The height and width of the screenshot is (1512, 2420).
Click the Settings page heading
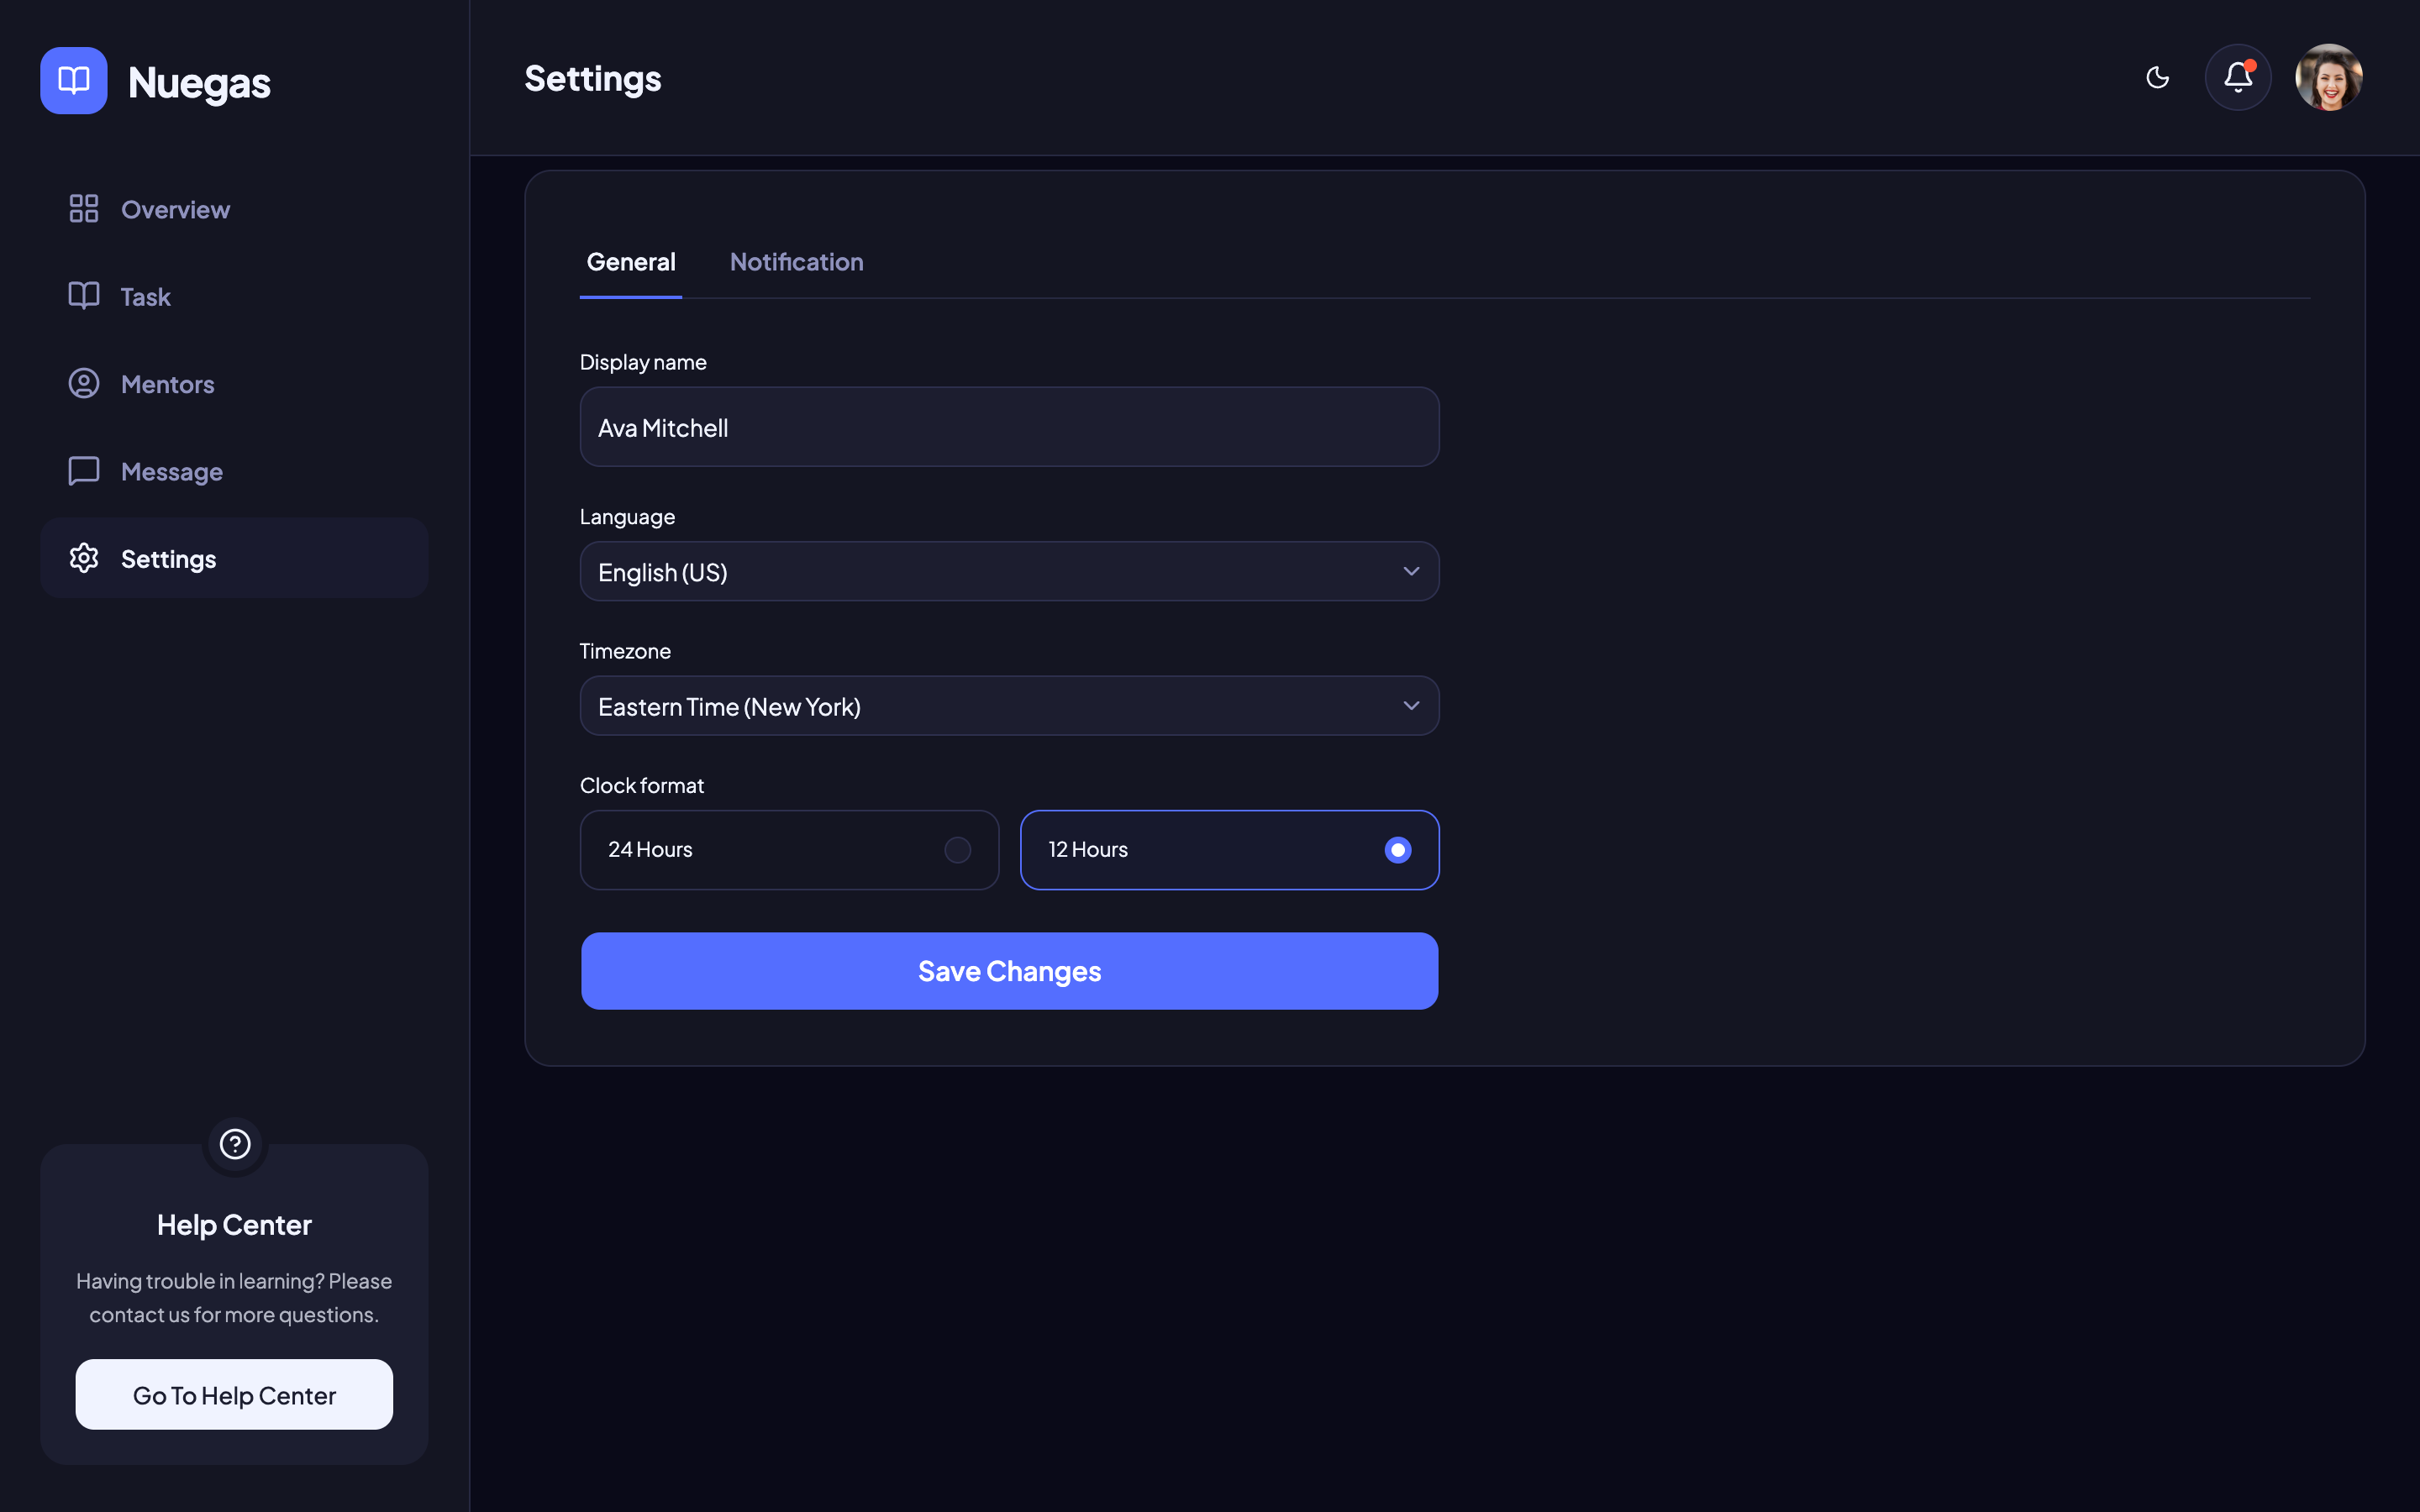click(x=593, y=79)
